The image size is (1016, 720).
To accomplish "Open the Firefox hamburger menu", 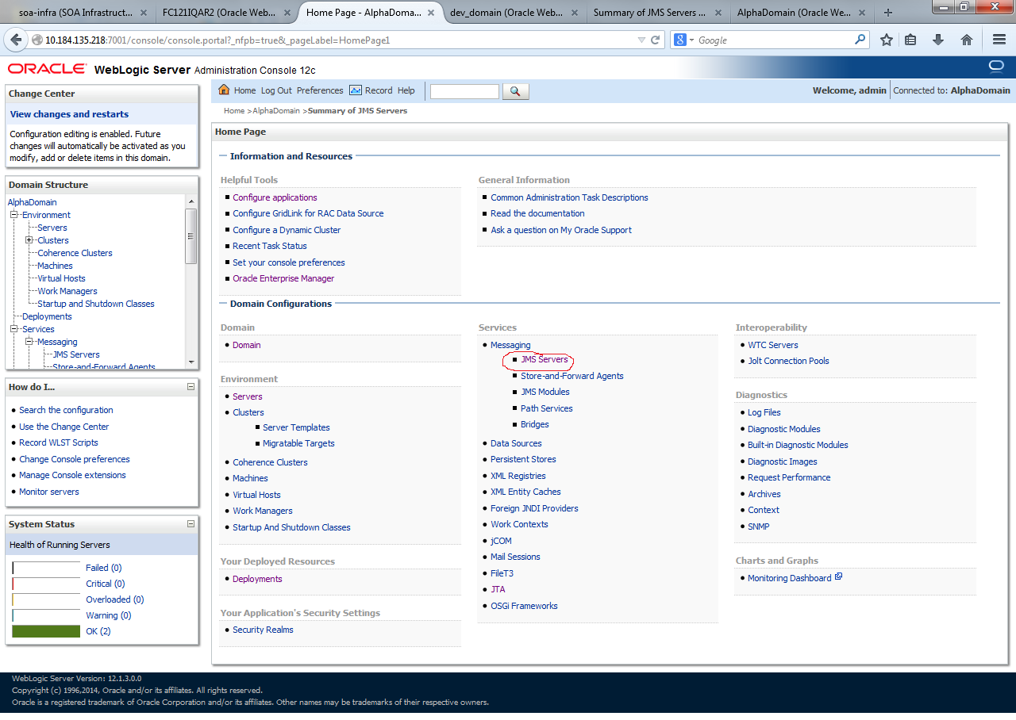I will tap(999, 40).
